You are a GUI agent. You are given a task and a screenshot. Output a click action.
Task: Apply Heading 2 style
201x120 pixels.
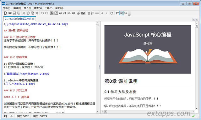click(73, 13)
